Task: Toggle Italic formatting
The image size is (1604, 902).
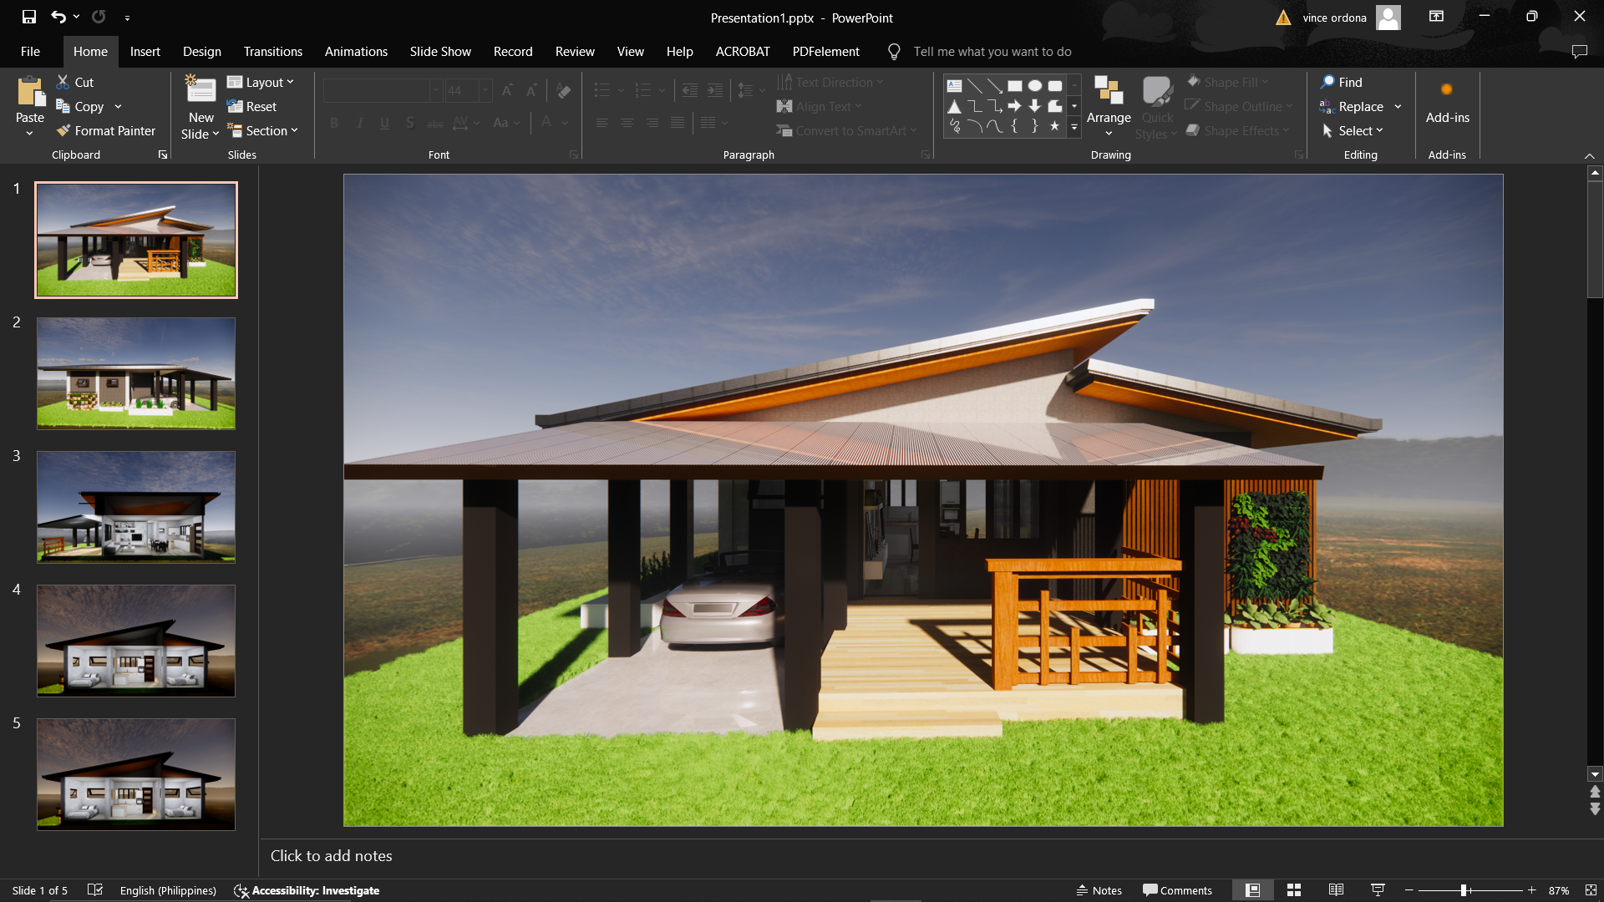Action: [x=359, y=123]
